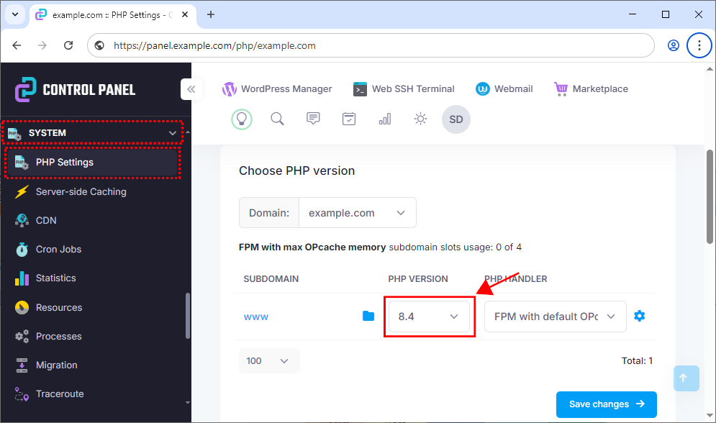Click the address bar URL
The width and height of the screenshot is (716, 423).
pyautogui.click(x=214, y=45)
